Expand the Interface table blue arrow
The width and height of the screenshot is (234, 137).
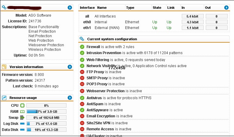(x=226, y=8)
